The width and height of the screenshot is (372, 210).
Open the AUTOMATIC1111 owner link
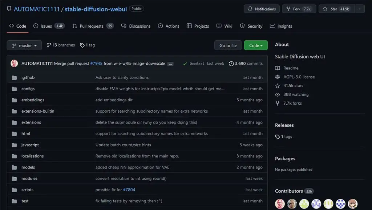point(37,9)
